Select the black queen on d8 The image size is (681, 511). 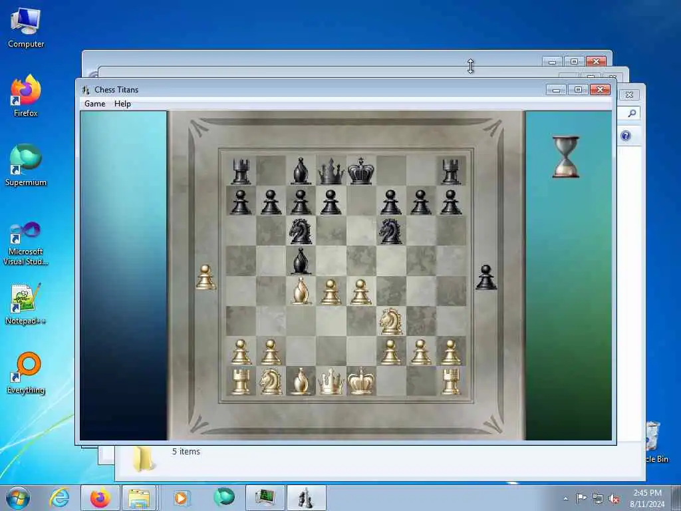[x=331, y=171]
